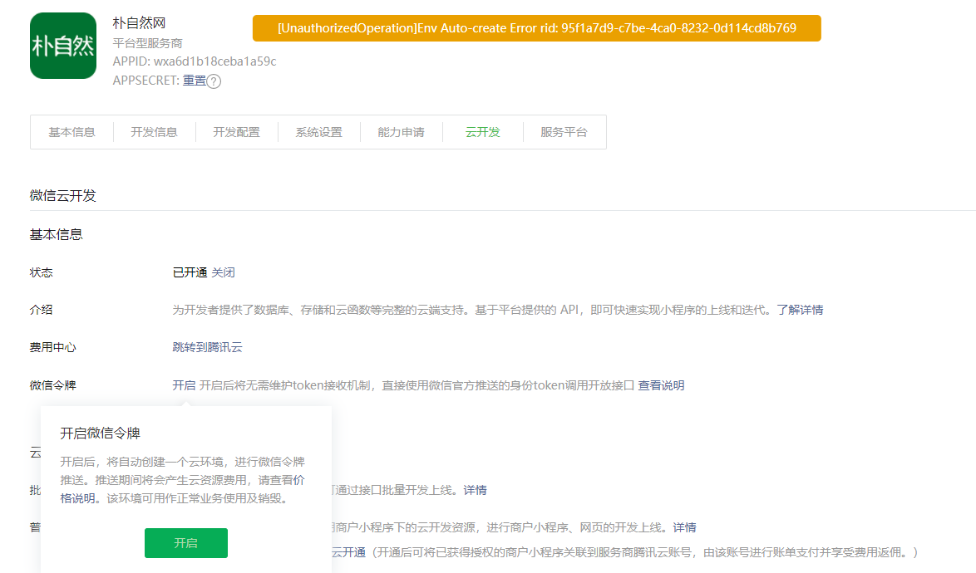976x573 pixels.
Task: Open 详情 link after 网页的开发上线
Action: [685, 527]
